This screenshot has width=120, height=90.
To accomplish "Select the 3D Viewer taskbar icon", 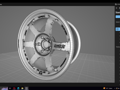I will [26, 88].
